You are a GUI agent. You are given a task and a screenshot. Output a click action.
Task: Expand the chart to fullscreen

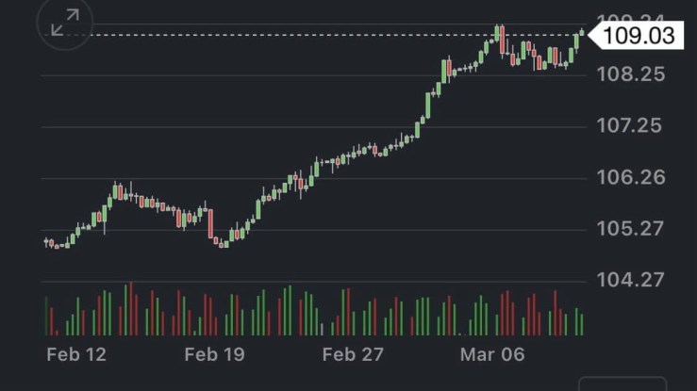(x=65, y=25)
